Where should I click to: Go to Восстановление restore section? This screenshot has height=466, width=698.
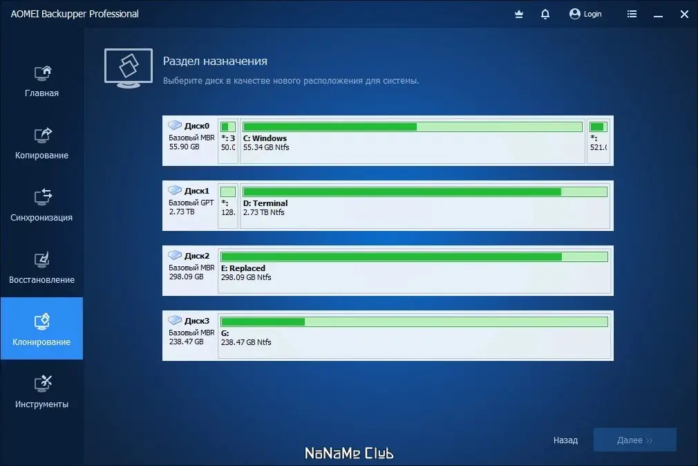pos(41,266)
